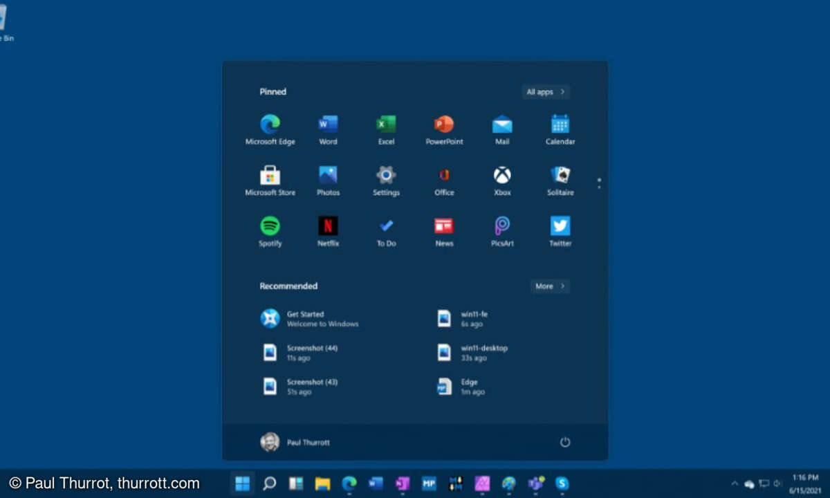Open the volume control tray icon
Screen dimensions: 830x498
(778, 483)
